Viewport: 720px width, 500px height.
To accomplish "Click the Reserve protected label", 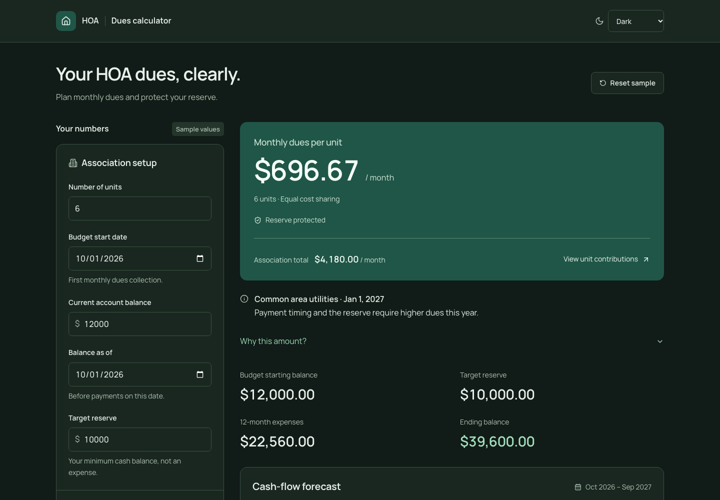I will tap(295, 220).
